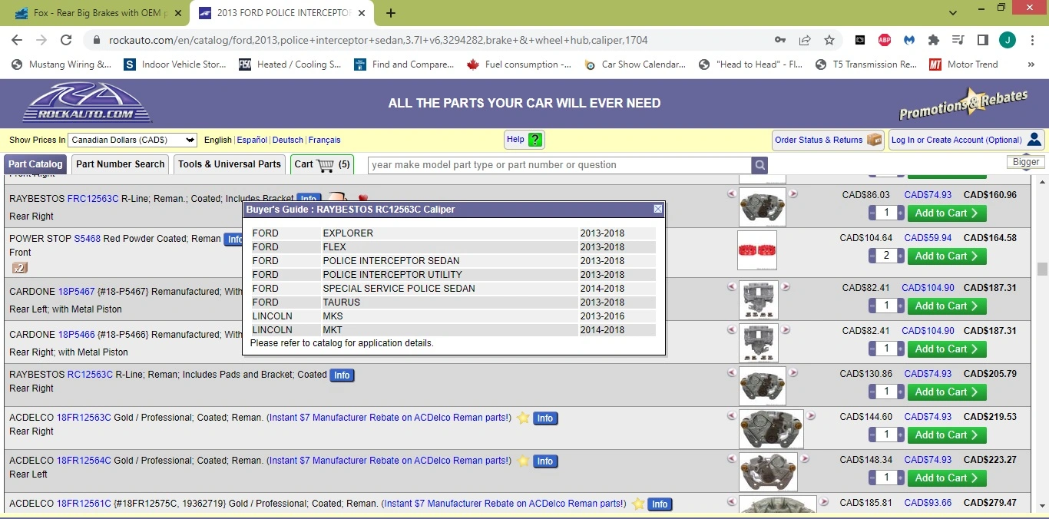Open the Tools & Universal Parts tab

coord(230,164)
